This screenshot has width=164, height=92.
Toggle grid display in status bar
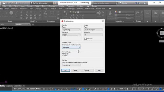(44, 89)
